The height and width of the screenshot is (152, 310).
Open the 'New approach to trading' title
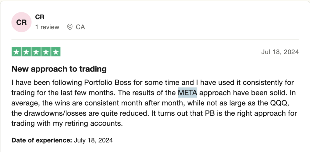(x=59, y=69)
